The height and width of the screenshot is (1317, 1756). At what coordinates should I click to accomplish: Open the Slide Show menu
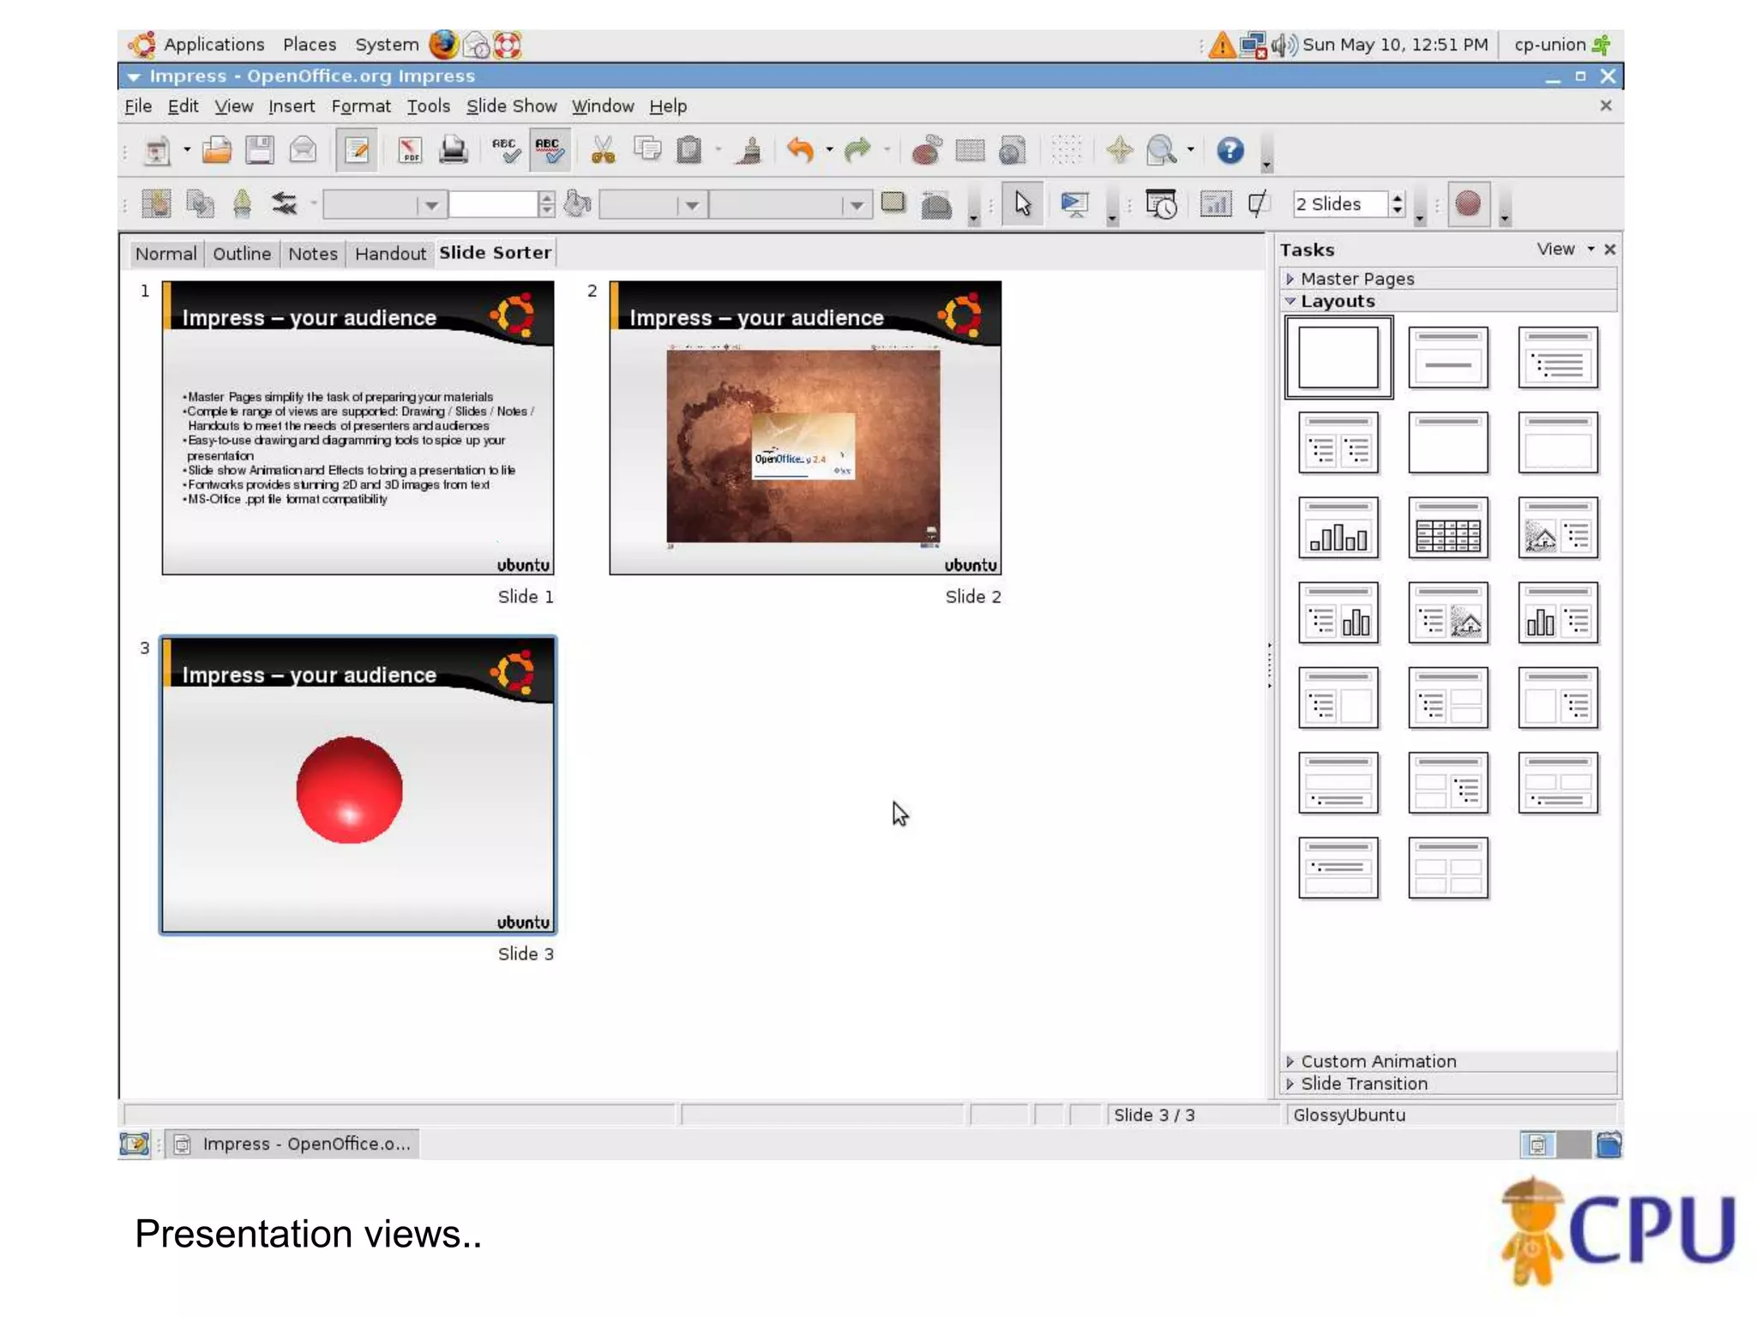(511, 106)
